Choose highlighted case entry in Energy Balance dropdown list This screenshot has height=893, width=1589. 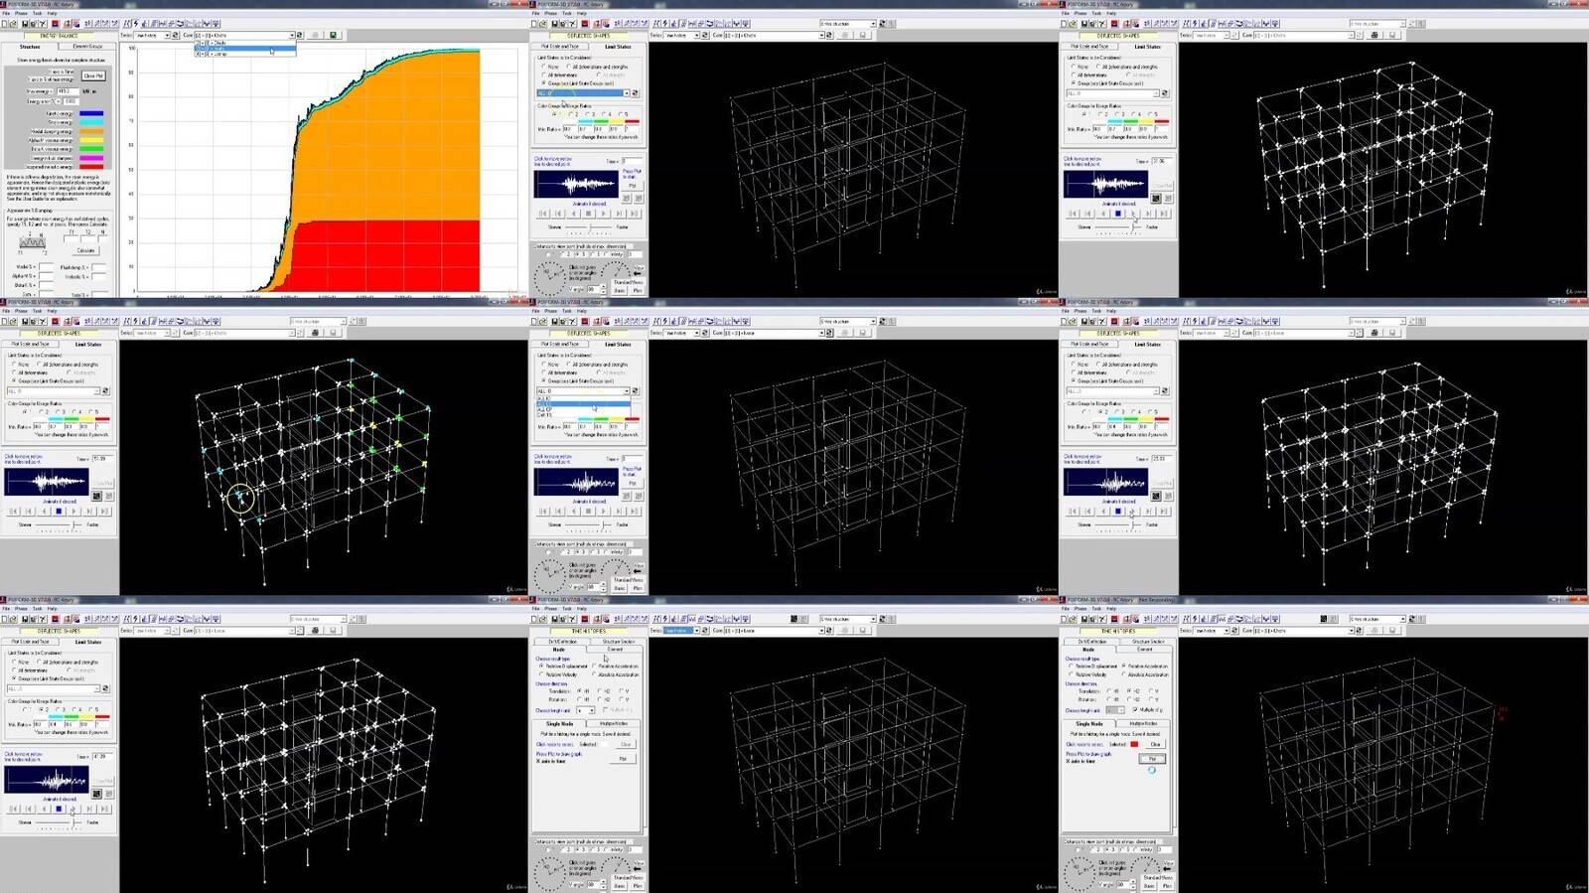click(245, 49)
